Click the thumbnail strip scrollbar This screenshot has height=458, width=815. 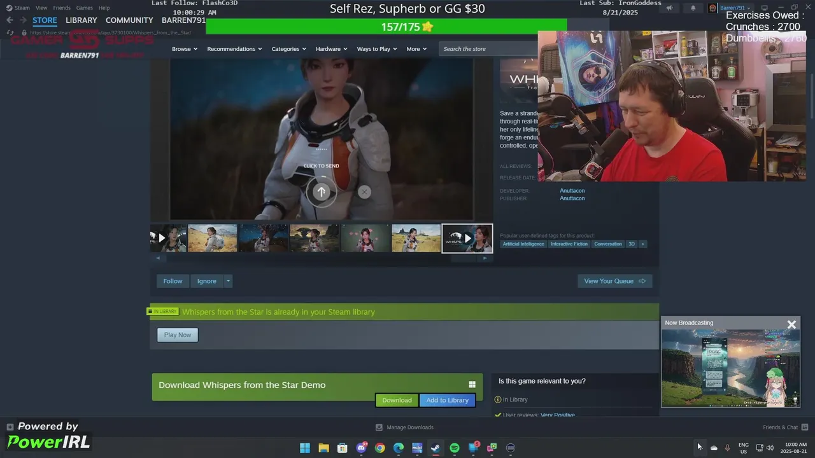tap(322, 258)
